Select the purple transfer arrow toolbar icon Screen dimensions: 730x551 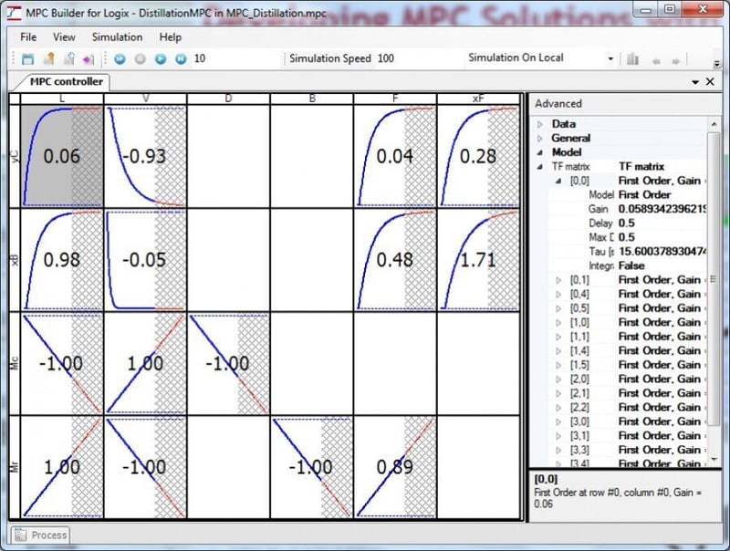point(88,57)
